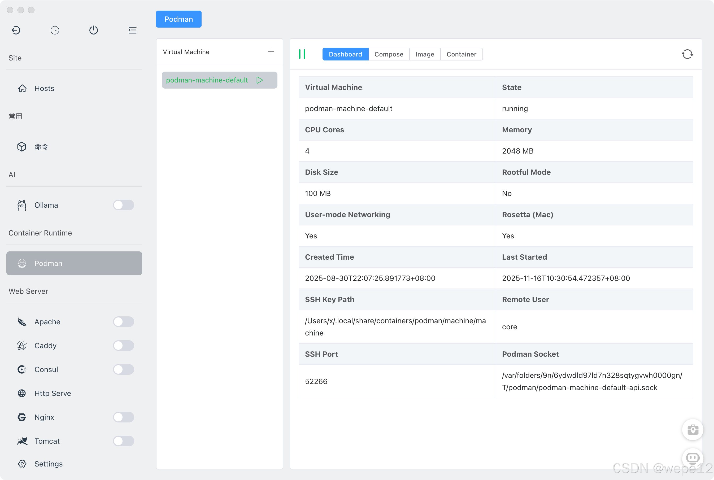Switch to the Compose tab
The image size is (714, 480).
[389, 54]
